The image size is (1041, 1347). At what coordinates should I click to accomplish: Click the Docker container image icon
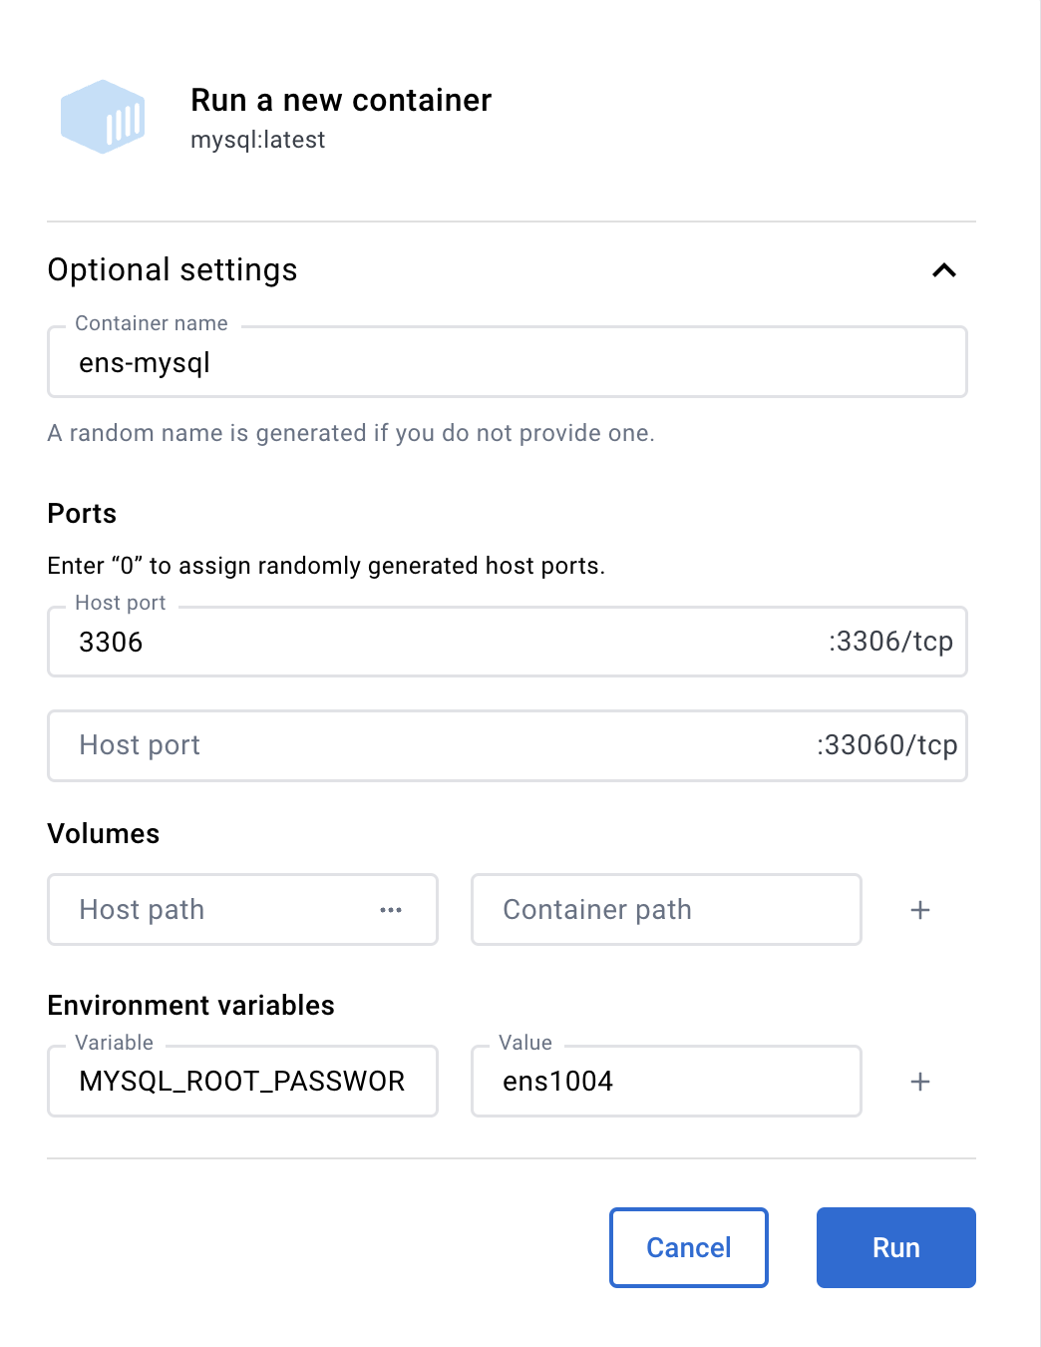point(103,117)
